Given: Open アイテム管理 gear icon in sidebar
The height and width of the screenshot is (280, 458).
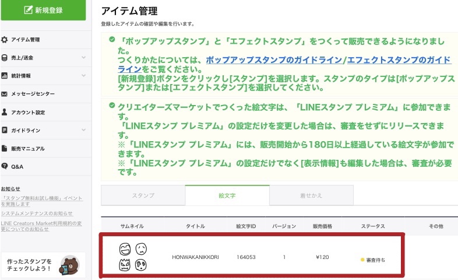Looking at the screenshot, I should pyautogui.click(x=5, y=40).
